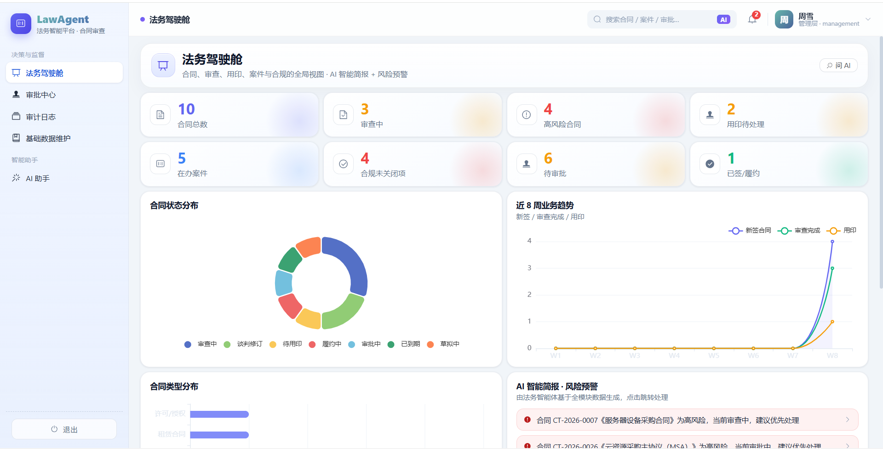The image size is (883, 449).
Task: Open 审计日志 in sidebar
Action: pyautogui.click(x=64, y=117)
